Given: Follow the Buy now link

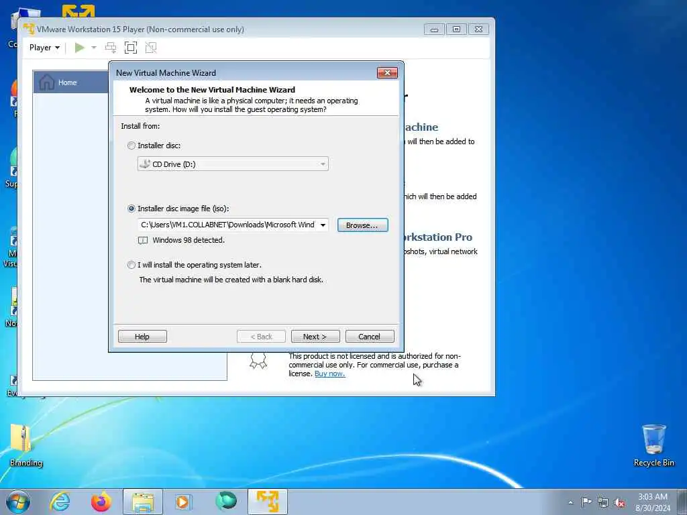Looking at the screenshot, I should [x=329, y=374].
